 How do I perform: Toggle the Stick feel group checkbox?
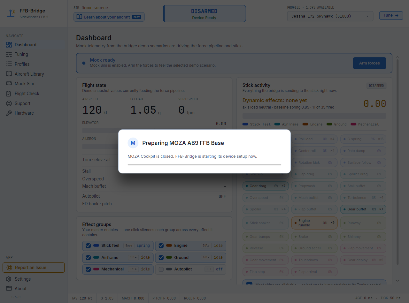coord(88,246)
